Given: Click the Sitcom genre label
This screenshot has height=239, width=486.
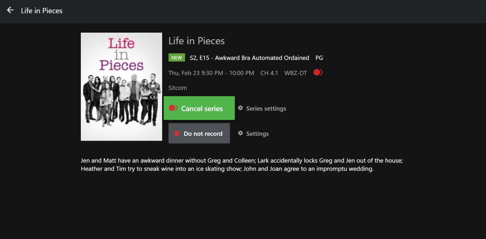Looking at the screenshot, I should (x=178, y=88).
